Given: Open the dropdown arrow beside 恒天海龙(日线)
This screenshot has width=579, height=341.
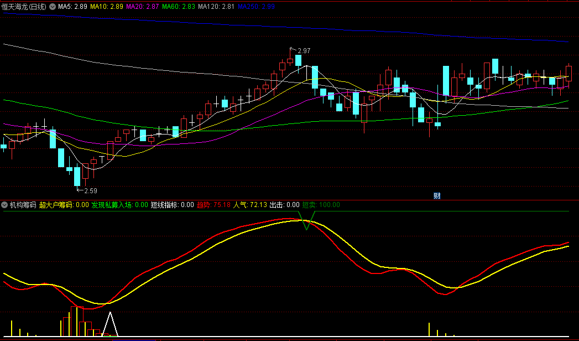Looking at the screenshot, I should point(53,7).
